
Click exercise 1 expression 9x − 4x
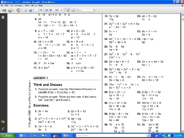43,111
